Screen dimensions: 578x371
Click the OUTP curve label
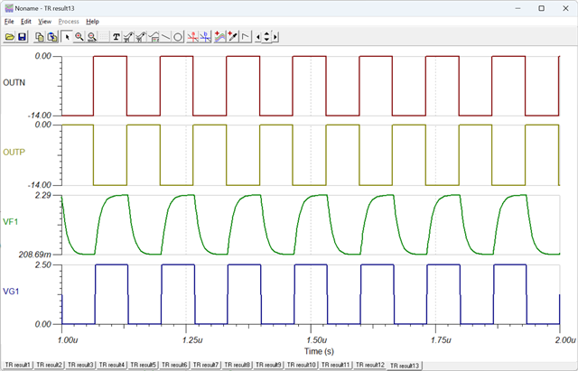click(14, 153)
